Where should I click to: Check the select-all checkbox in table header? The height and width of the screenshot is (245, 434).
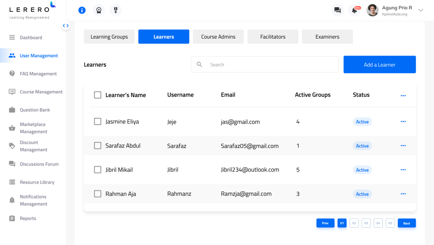click(x=97, y=95)
